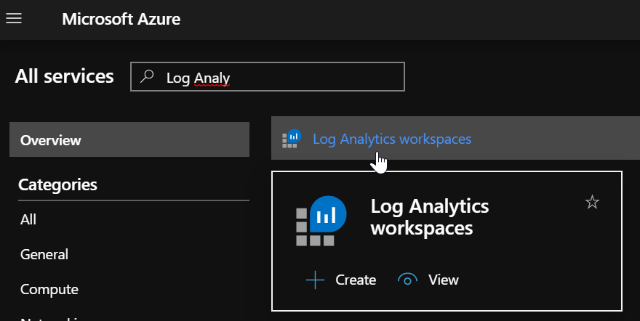
Task: Open the General category
Action: [x=44, y=254]
